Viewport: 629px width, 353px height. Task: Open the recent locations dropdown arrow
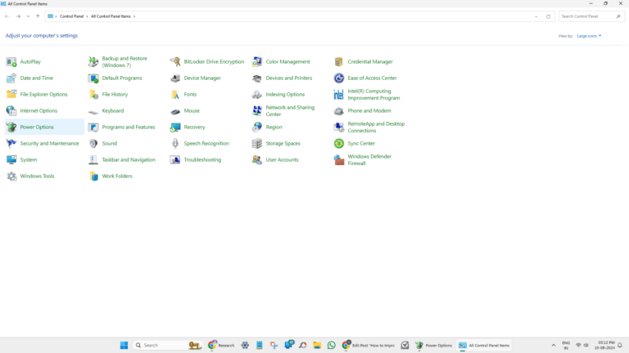(x=28, y=16)
